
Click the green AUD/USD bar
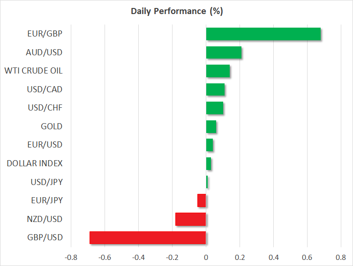(224, 52)
